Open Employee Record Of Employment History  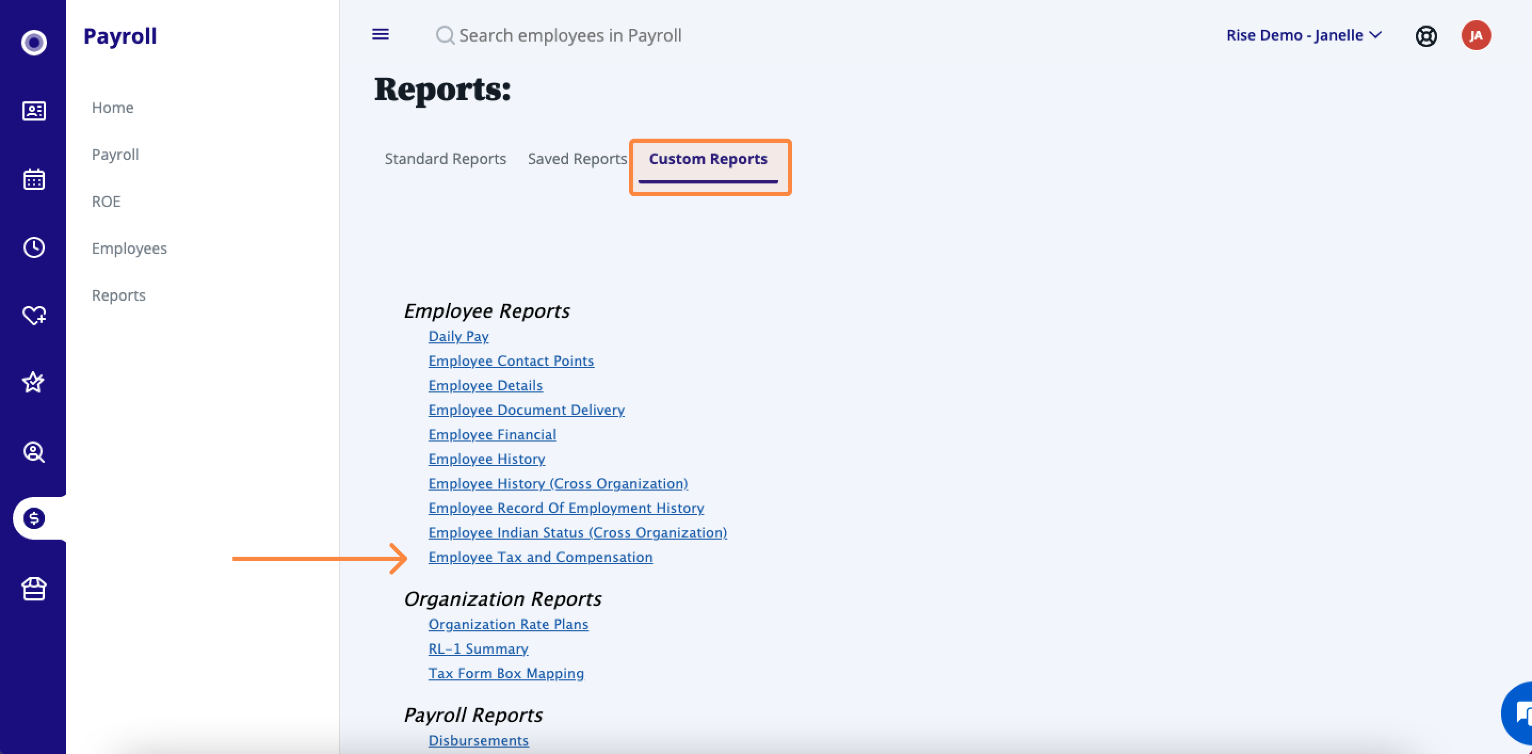566,508
